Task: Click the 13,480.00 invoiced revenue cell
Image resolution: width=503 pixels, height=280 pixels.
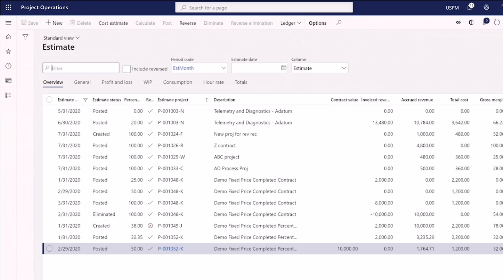Action: (383, 122)
